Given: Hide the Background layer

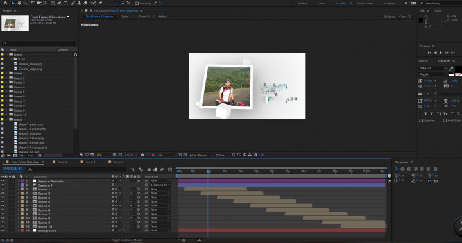Looking at the screenshot, I should [x=3, y=230].
